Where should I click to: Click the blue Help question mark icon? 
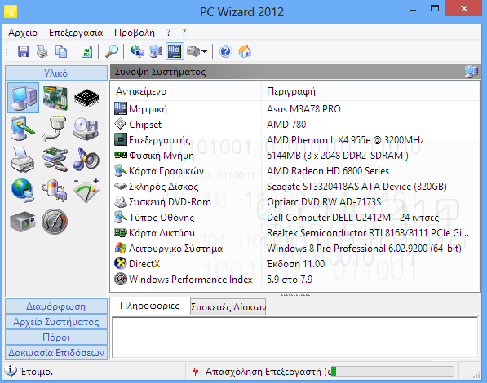(225, 51)
